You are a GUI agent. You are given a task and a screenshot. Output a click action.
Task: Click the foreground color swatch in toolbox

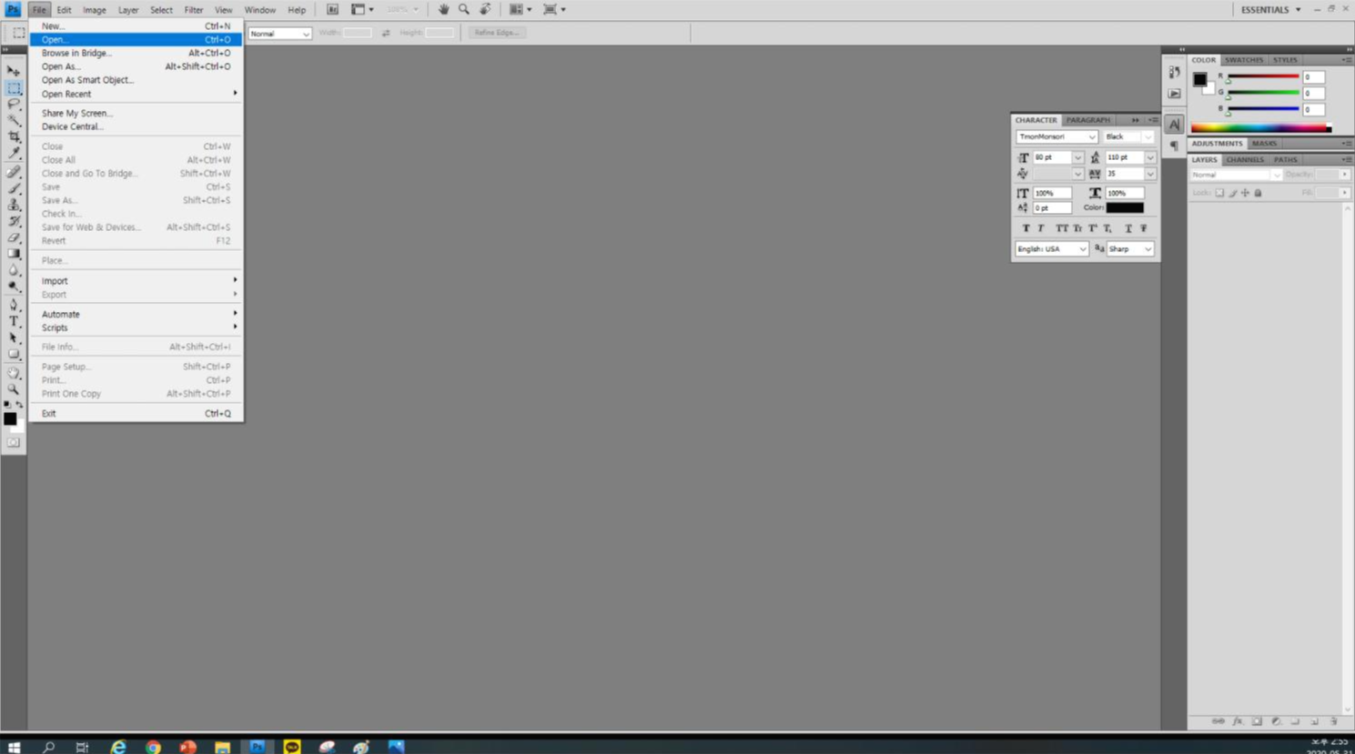10,418
